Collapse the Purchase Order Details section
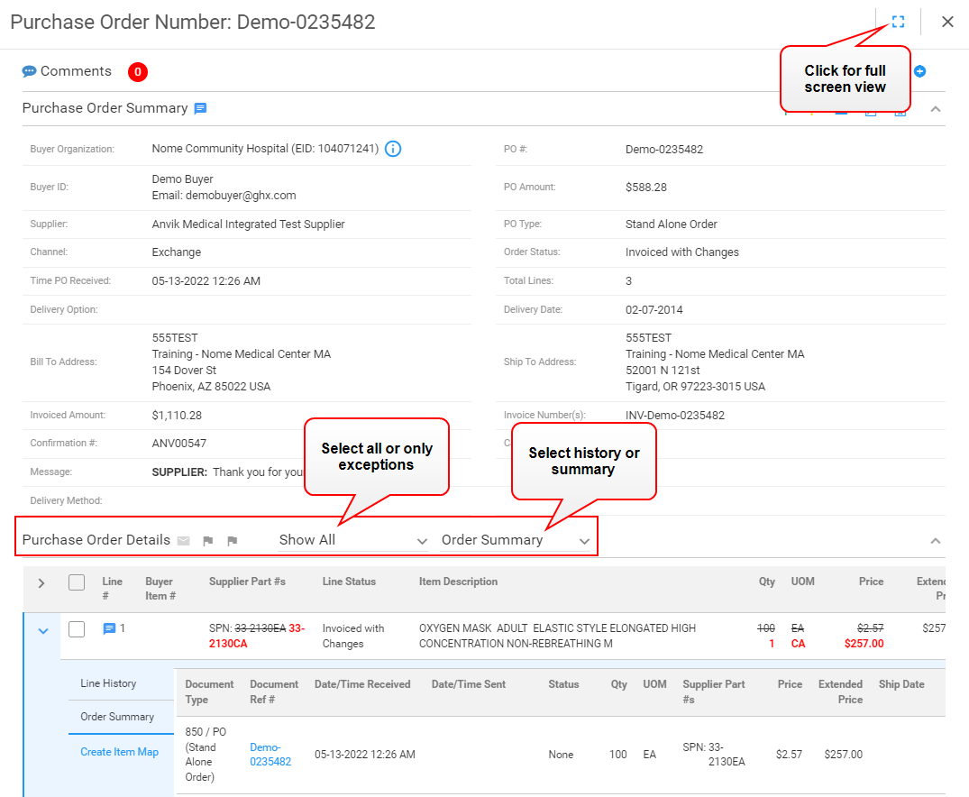This screenshot has width=969, height=797. click(x=936, y=541)
